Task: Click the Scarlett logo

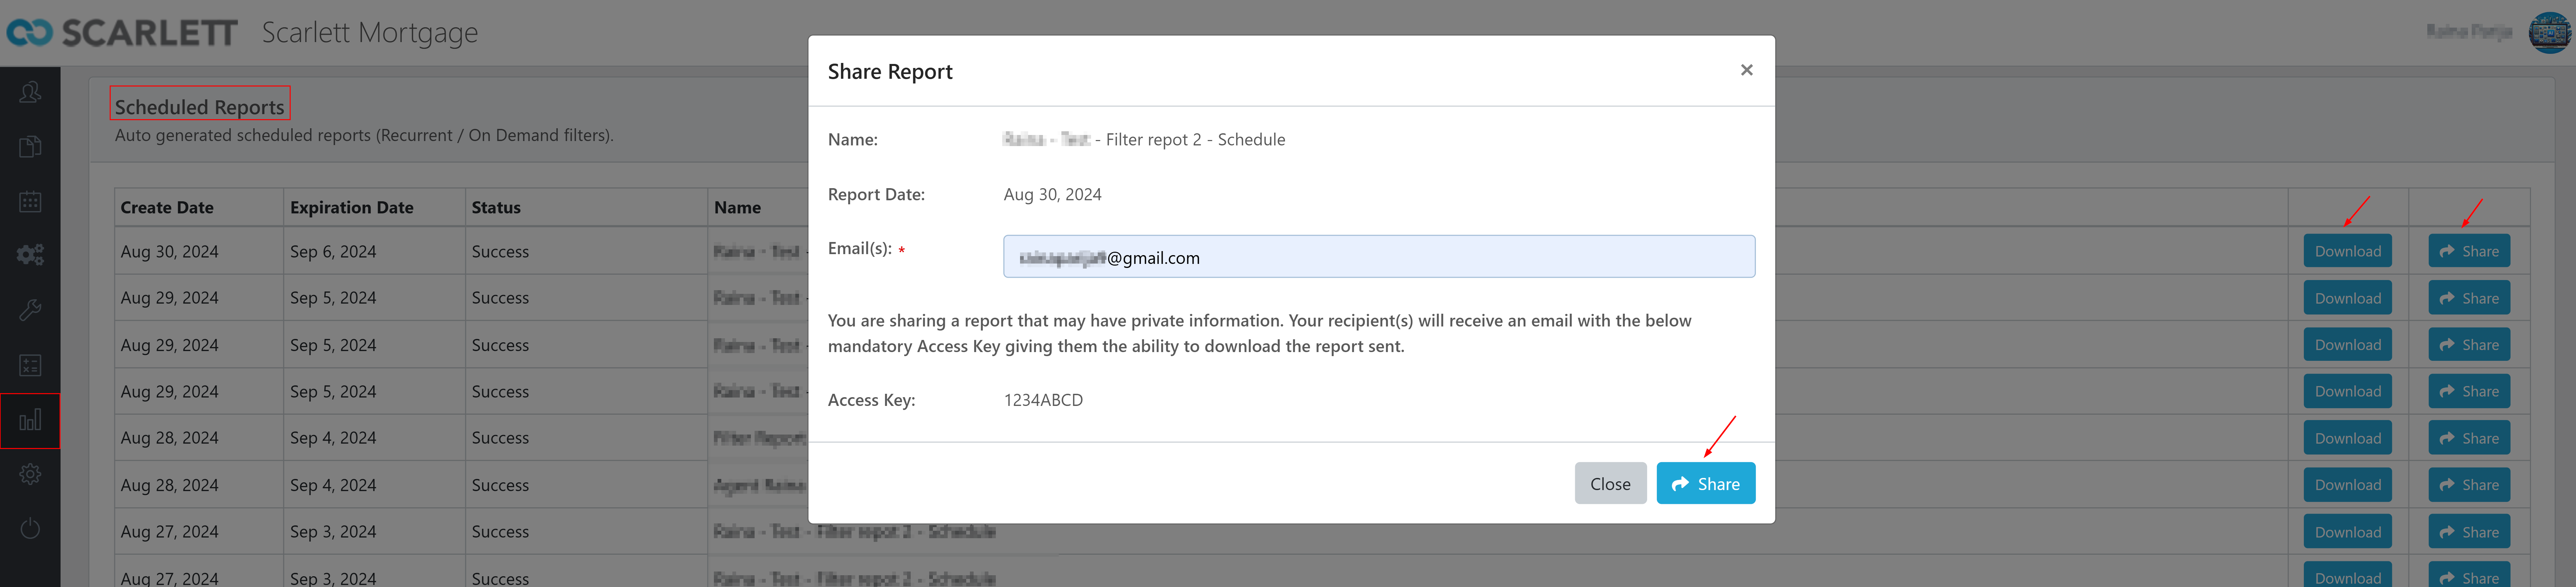Action: pyautogui.click(x=122, y=33)
